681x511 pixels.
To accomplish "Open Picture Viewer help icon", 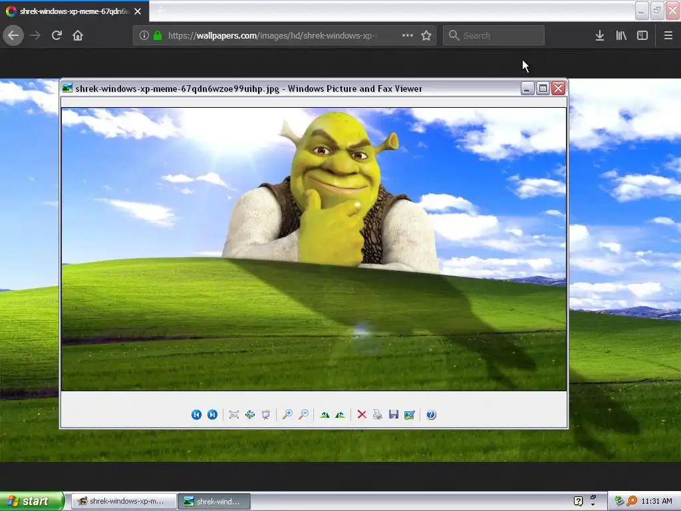I will click(x=431, y=415).
